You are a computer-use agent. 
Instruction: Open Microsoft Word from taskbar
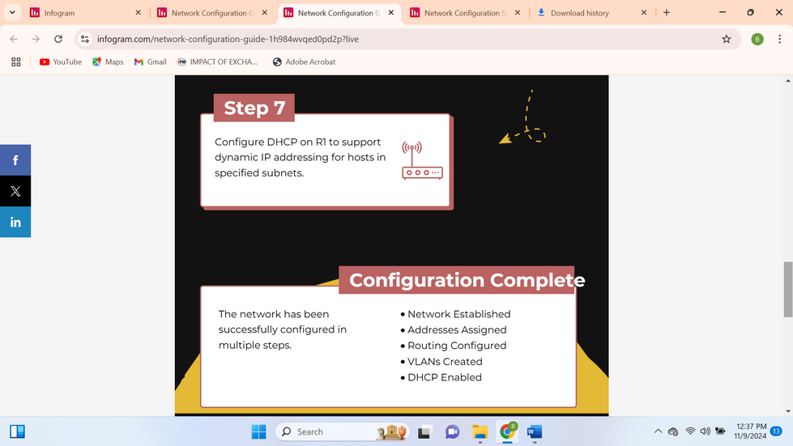coord(535,432)
